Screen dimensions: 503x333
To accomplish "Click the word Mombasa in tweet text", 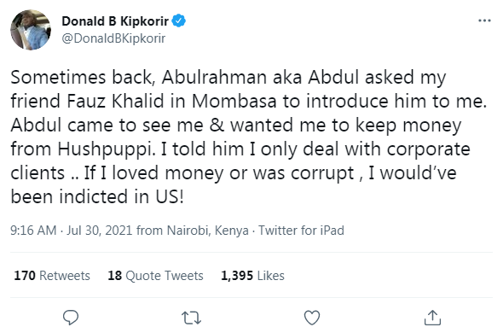I will coord(234,102).
